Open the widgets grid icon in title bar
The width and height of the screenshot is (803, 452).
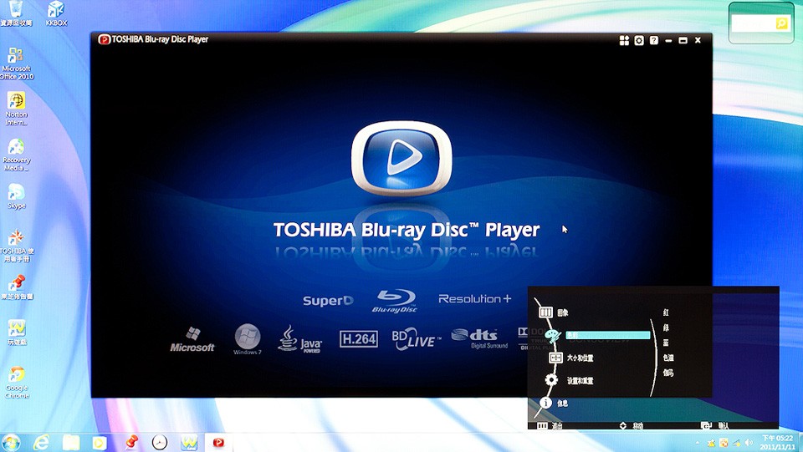pyautogui.click(x=624, y=40)
